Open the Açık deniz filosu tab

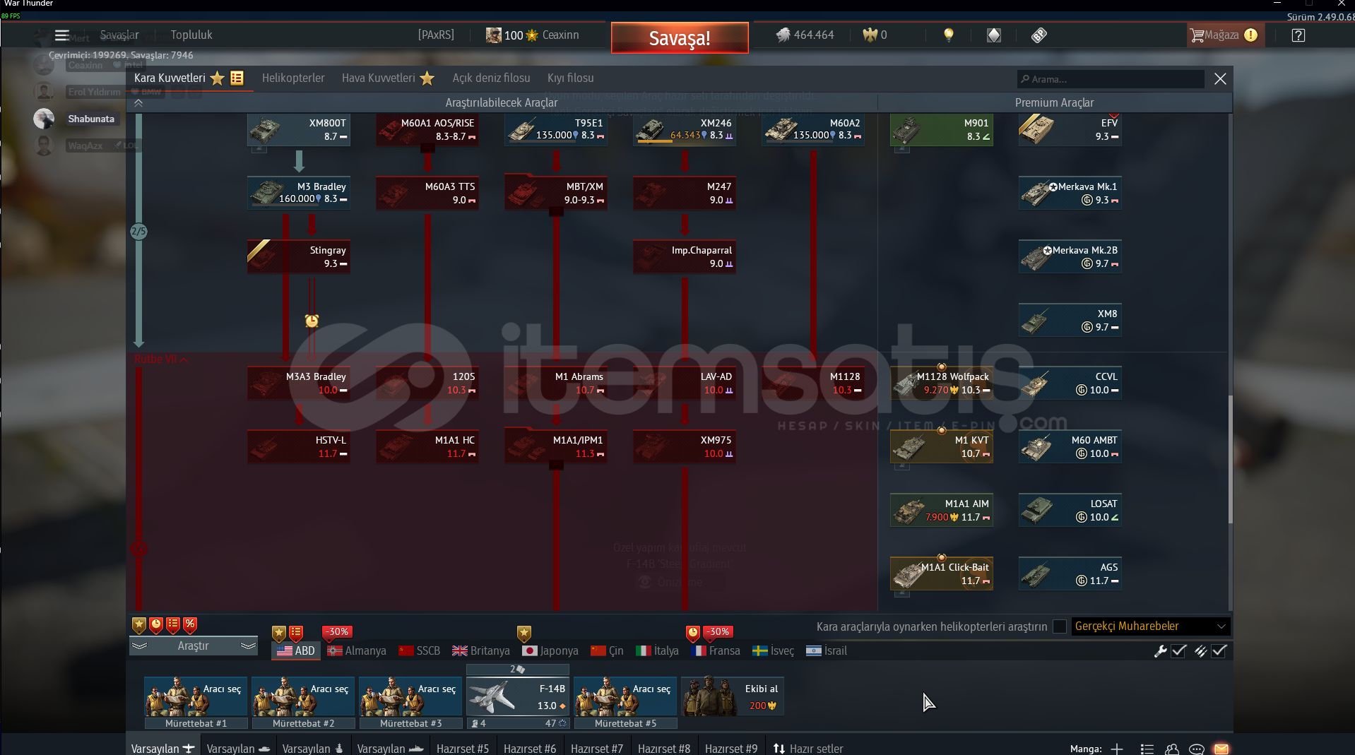[491, 78]
